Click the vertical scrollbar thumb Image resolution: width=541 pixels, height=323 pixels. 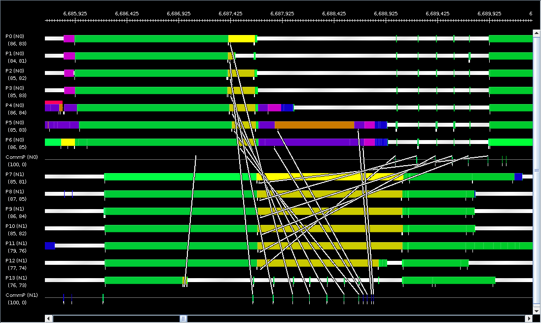pos(536,170)
